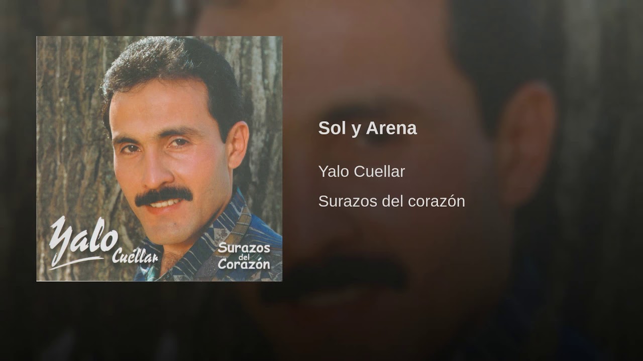Open the Yalo Cuellar artist name text
The height and width of the screenshot is (361, 643).
tap(362, 171)
